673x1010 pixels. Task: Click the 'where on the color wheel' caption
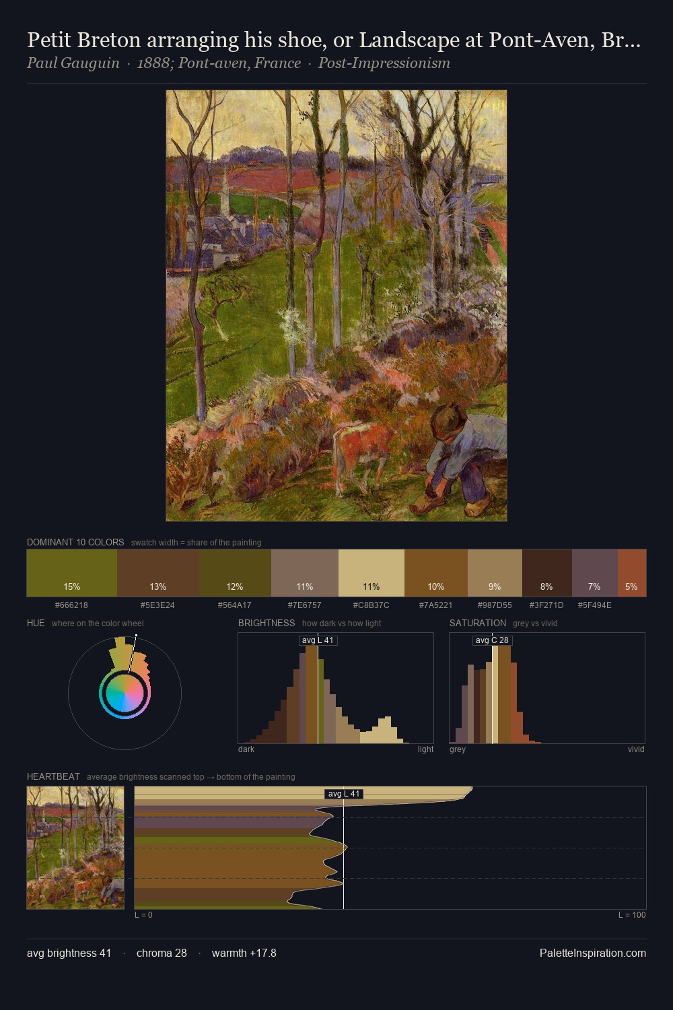point(98,624)
